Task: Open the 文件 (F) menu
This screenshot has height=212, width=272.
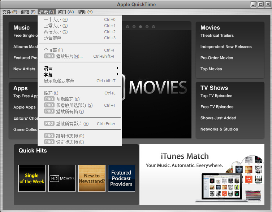Action: pyautogui.click(x=9, y=12)
